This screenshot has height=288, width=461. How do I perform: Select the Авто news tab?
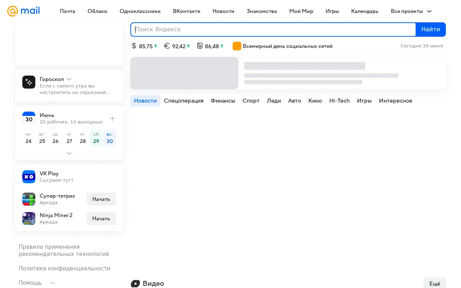[x=295, y=101]
